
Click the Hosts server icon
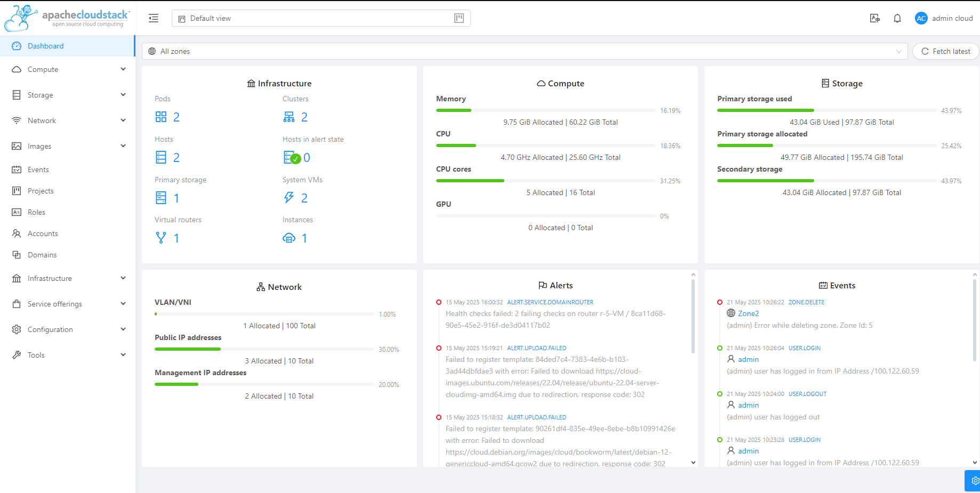tap(161, 157)
